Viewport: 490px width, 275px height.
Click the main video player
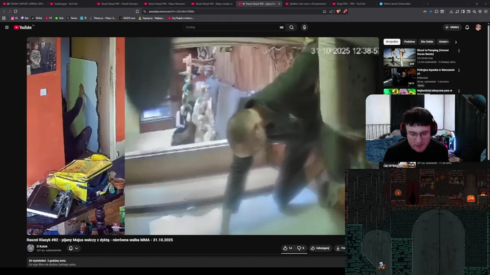click(x=203, y=136)
